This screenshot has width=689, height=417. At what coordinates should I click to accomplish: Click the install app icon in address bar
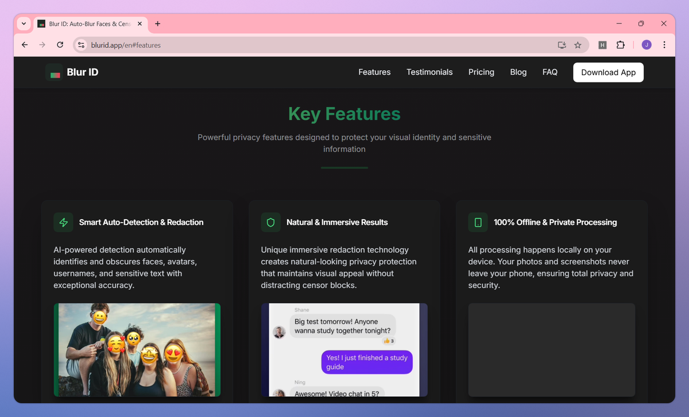(x=562, y=45)
